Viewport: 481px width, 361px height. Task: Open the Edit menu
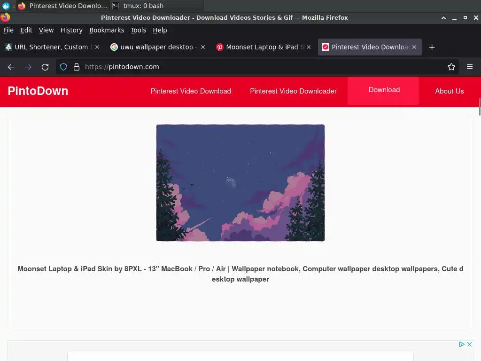(x=26, y=30)
